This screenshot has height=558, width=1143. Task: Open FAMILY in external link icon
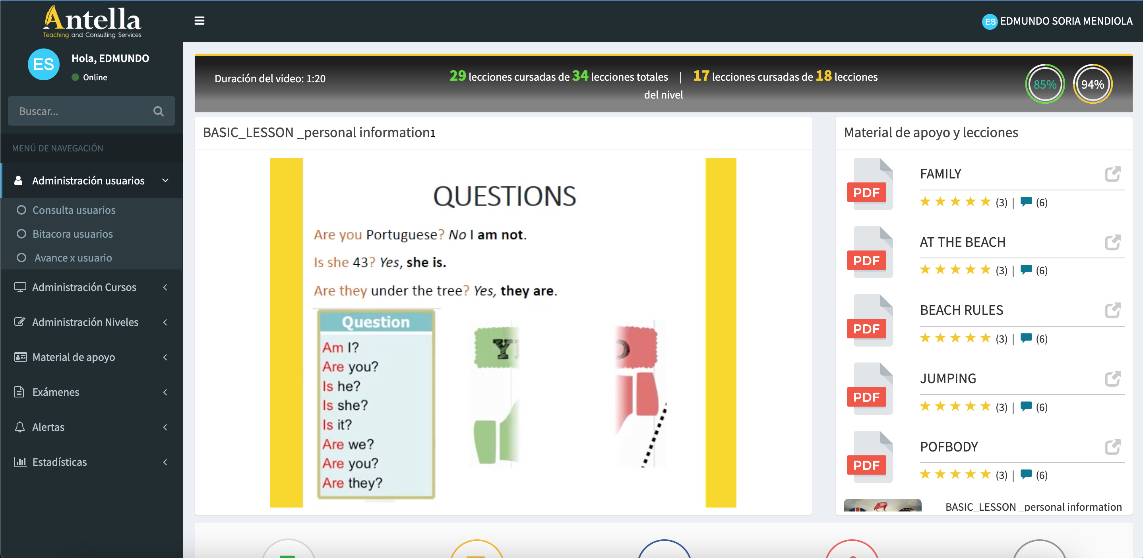[x=1112, y=174]
